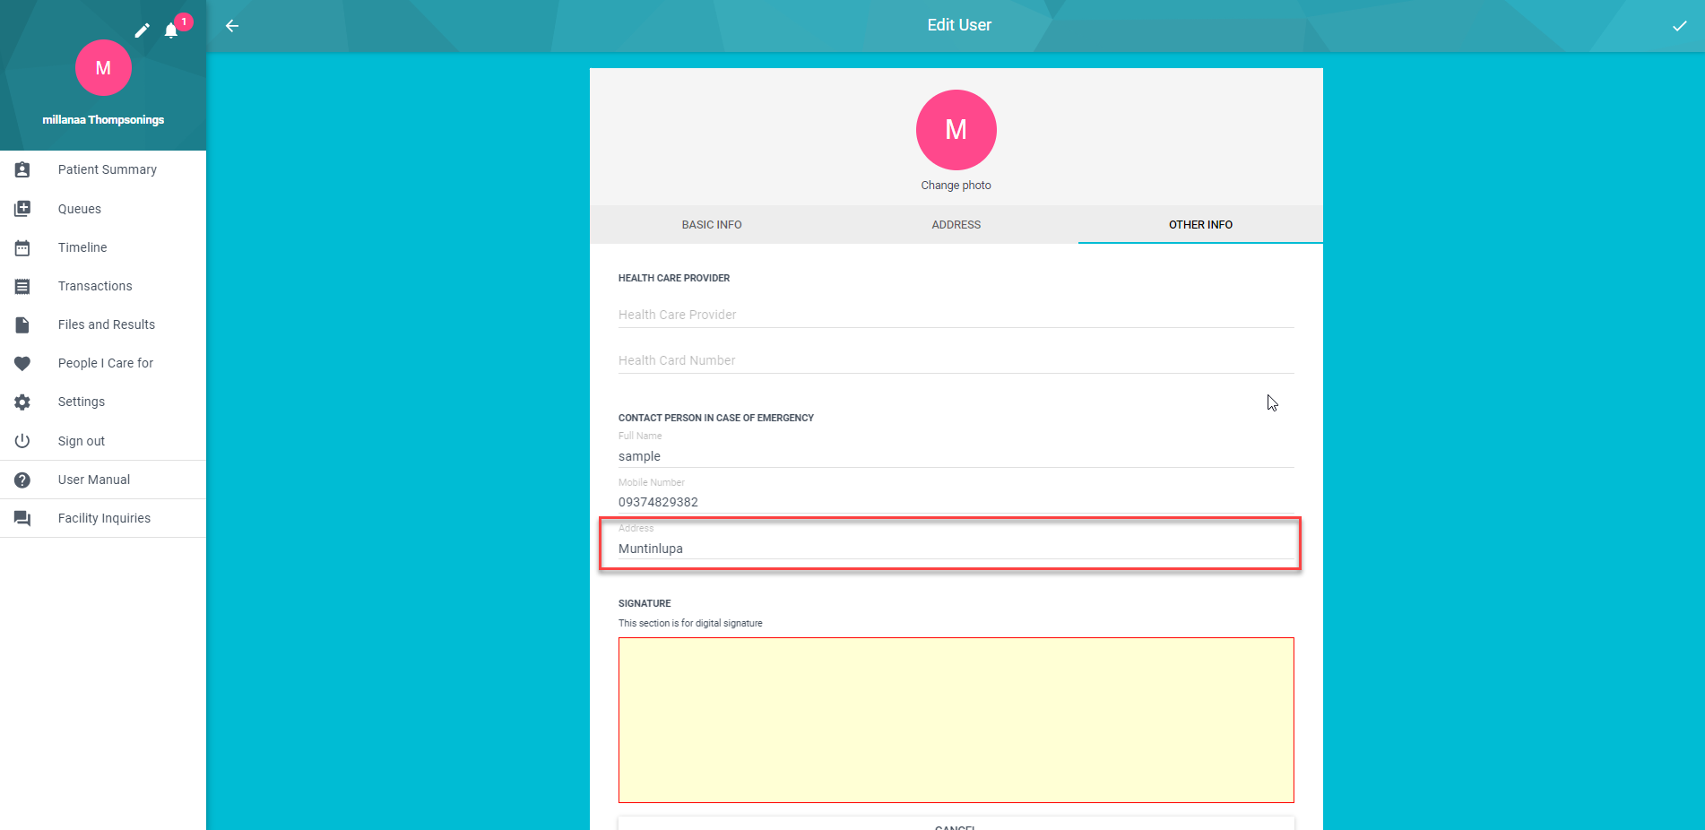
Task: Click the large pink profile photo avatar
Action: pyautogui.click(x=956, y=130)
